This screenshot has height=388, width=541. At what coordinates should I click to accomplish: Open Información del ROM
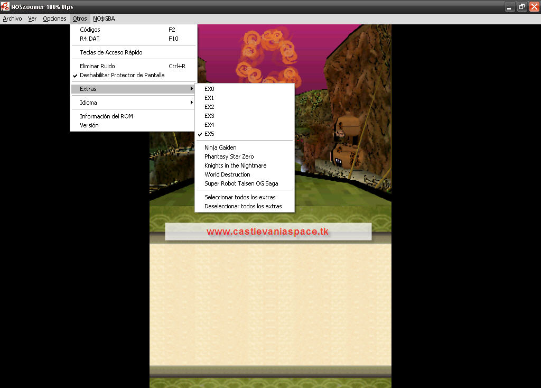point(134,117)
